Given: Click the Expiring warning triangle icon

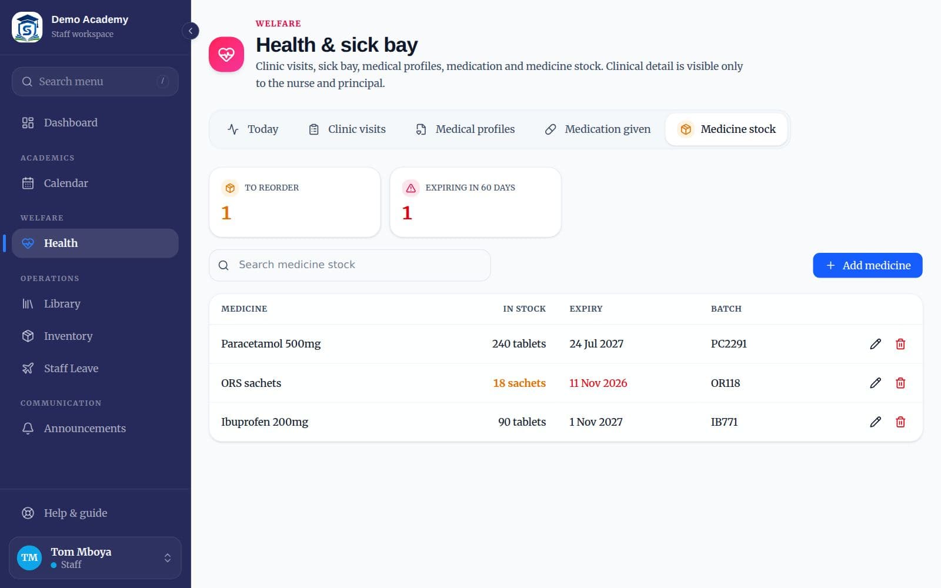Looking at the screenshot, I should click(x=411, y=188).
